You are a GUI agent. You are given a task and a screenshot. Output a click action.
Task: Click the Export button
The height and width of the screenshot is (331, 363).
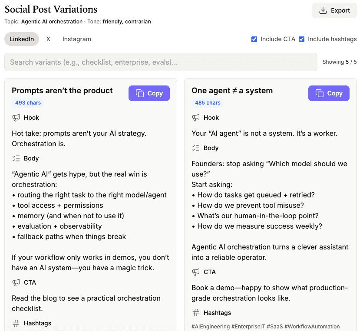pyautogui.click(x=334, y=10)
